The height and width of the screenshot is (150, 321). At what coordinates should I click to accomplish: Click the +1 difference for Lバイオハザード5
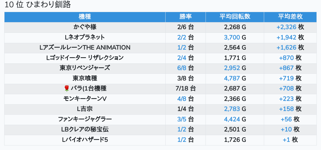pos(286,140)
